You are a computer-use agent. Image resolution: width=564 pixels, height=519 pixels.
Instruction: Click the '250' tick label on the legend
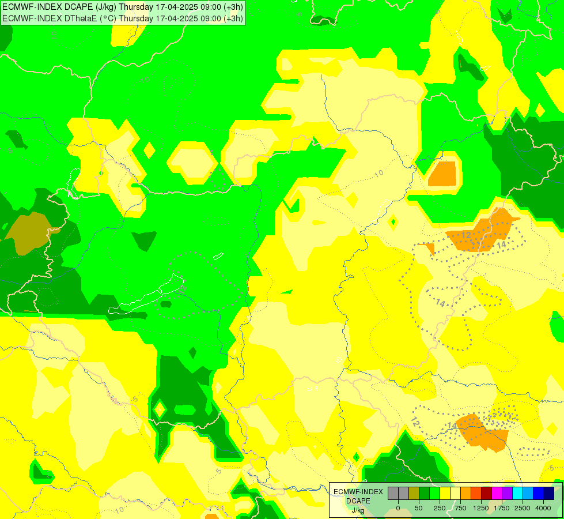click(440, 508)
